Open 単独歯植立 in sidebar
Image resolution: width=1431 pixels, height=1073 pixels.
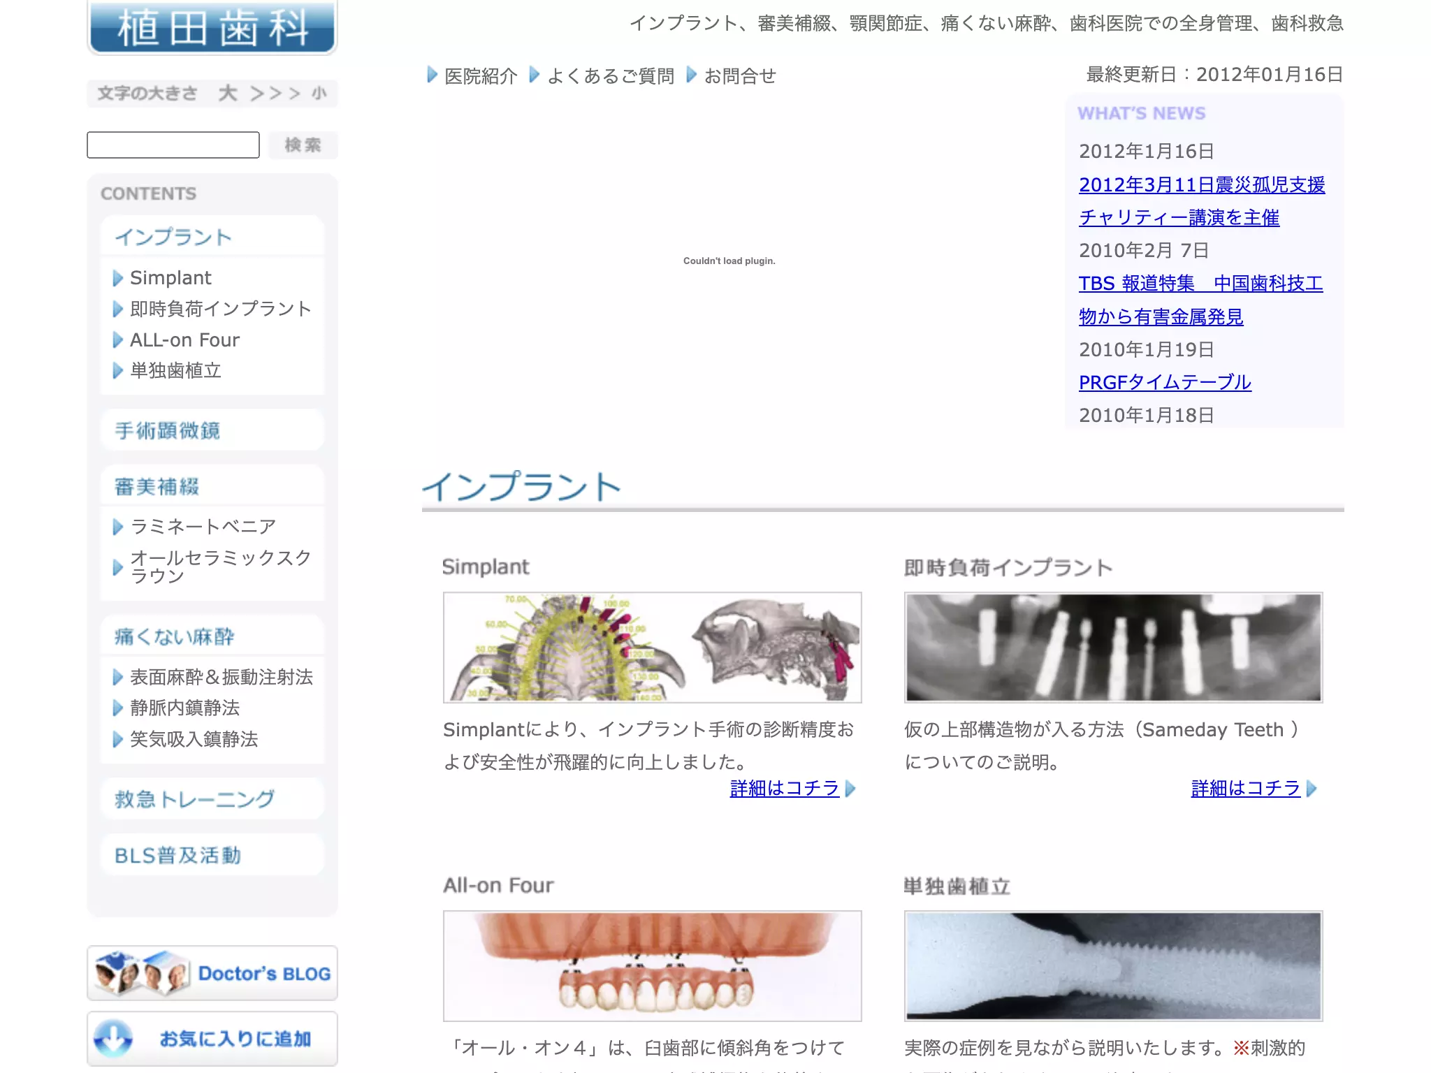[176, 370]
